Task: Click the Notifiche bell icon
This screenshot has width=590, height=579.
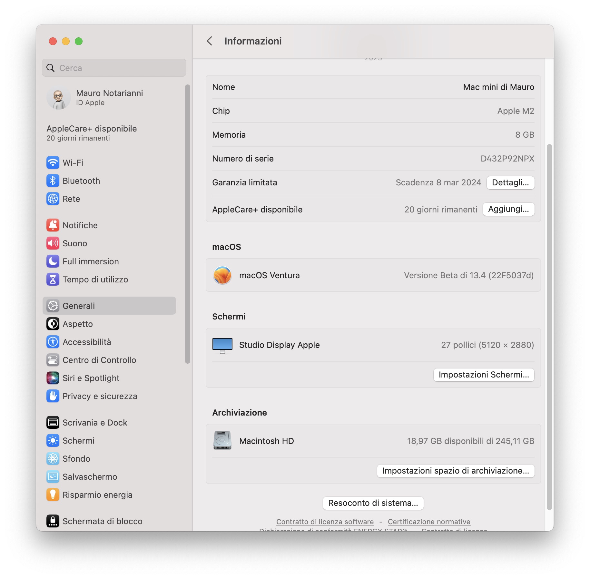Action: coord(53,225)
